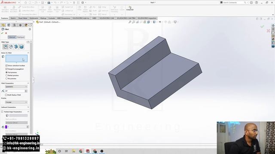The width and height of the screenshot is (275, 154).
Task: Enable the Partial Edge Parameters checkbox
Action: [x=2, y=112]
